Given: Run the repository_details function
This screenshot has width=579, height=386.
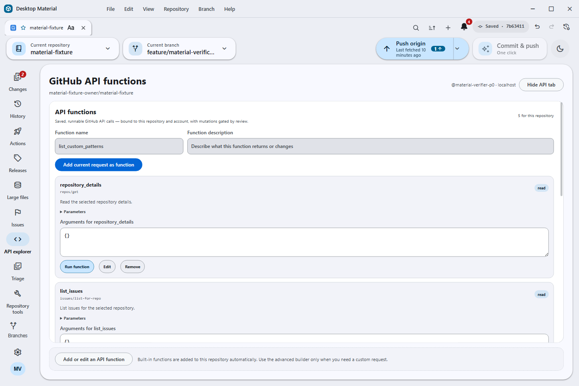Looking at the screenshot, I should coord(77,267).
